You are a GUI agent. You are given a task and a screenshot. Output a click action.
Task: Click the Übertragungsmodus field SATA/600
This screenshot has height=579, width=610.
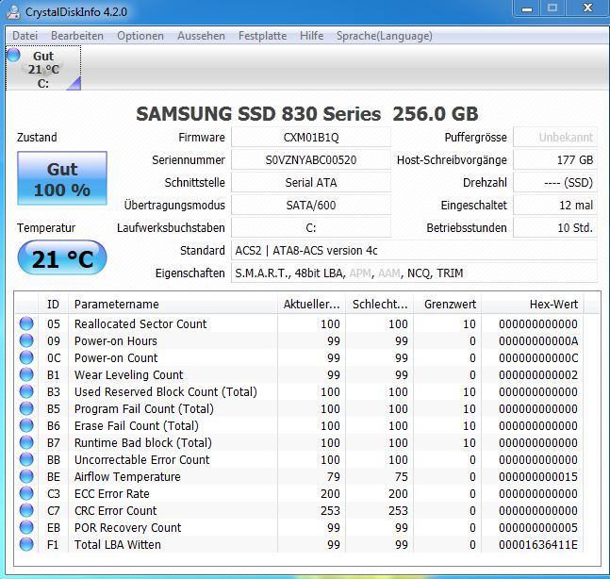[x=311, y=205]
